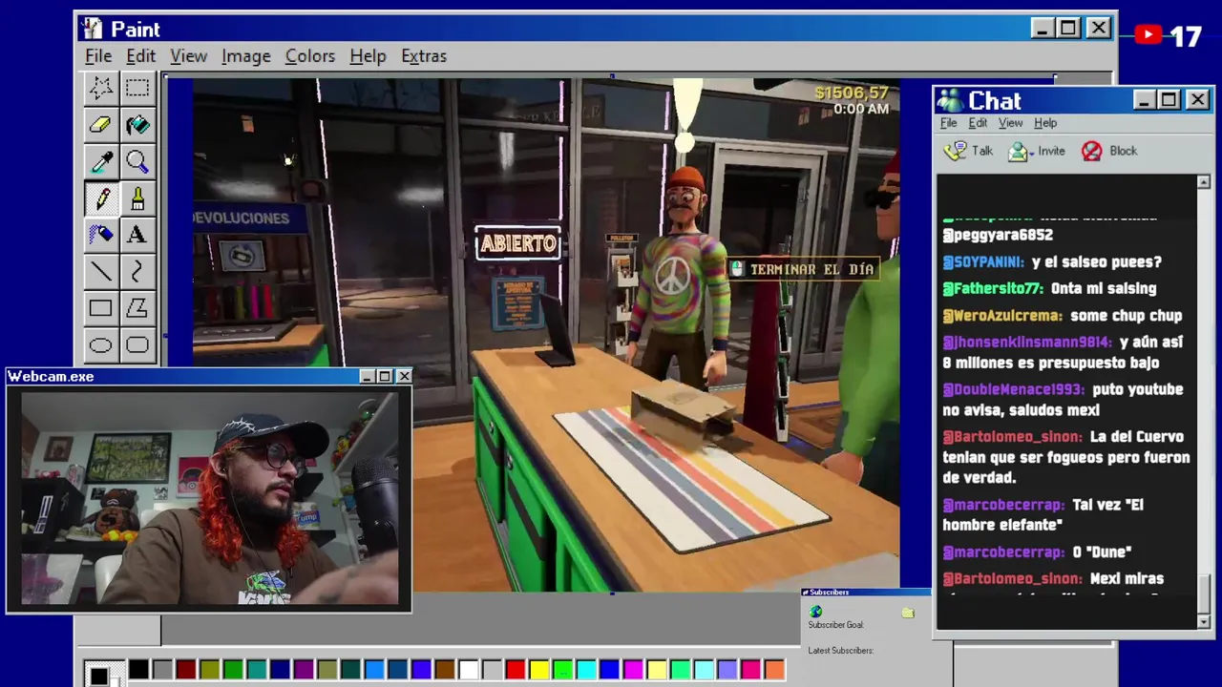Choose the Pencil tool
The image size is (1222, 687).
[100, 198]
